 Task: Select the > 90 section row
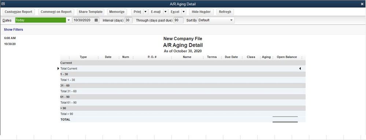[x=183, y=108]
